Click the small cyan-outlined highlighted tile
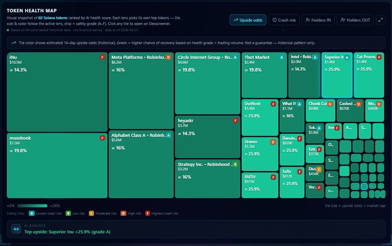Viewport: 392px width, 246px height. [364, 186]
